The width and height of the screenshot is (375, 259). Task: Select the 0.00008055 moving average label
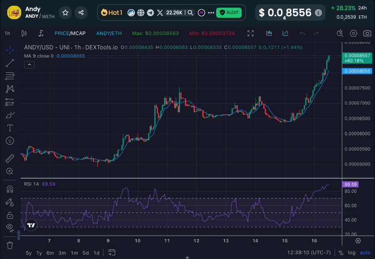(x=357, y=71)
